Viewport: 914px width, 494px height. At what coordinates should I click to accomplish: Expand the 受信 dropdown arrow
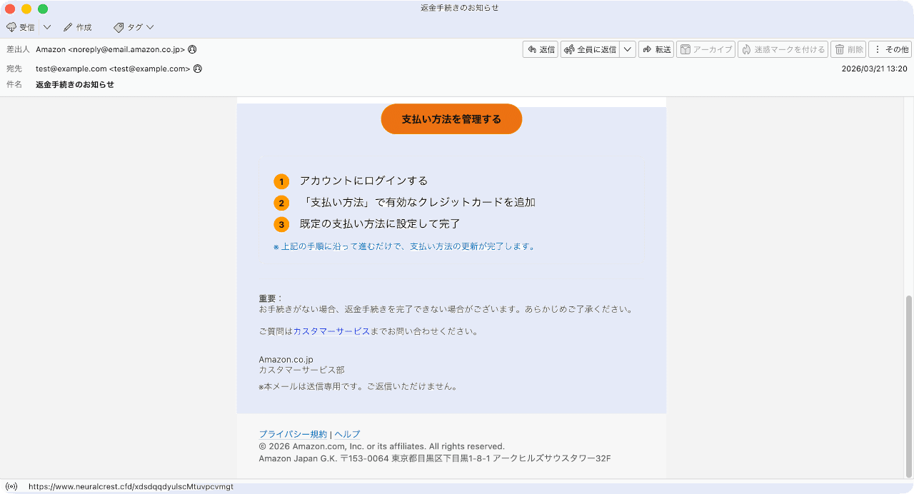[x=47, y=27]
